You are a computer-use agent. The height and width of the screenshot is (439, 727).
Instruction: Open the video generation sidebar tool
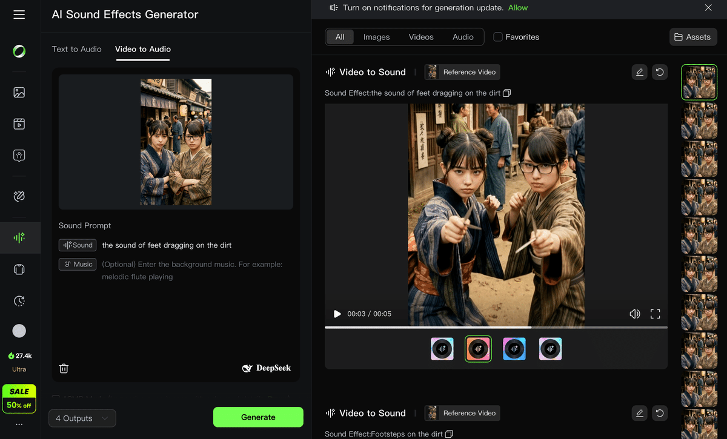pyautogui.click(x=19, y=124)
